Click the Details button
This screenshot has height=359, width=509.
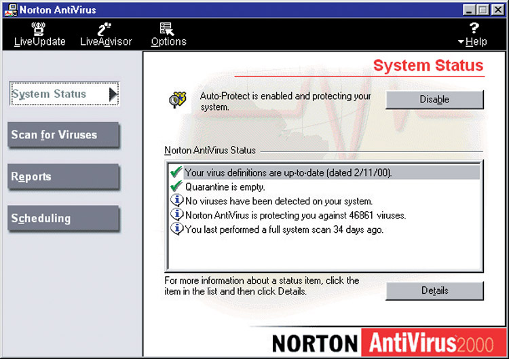click(x=434, y=290)
